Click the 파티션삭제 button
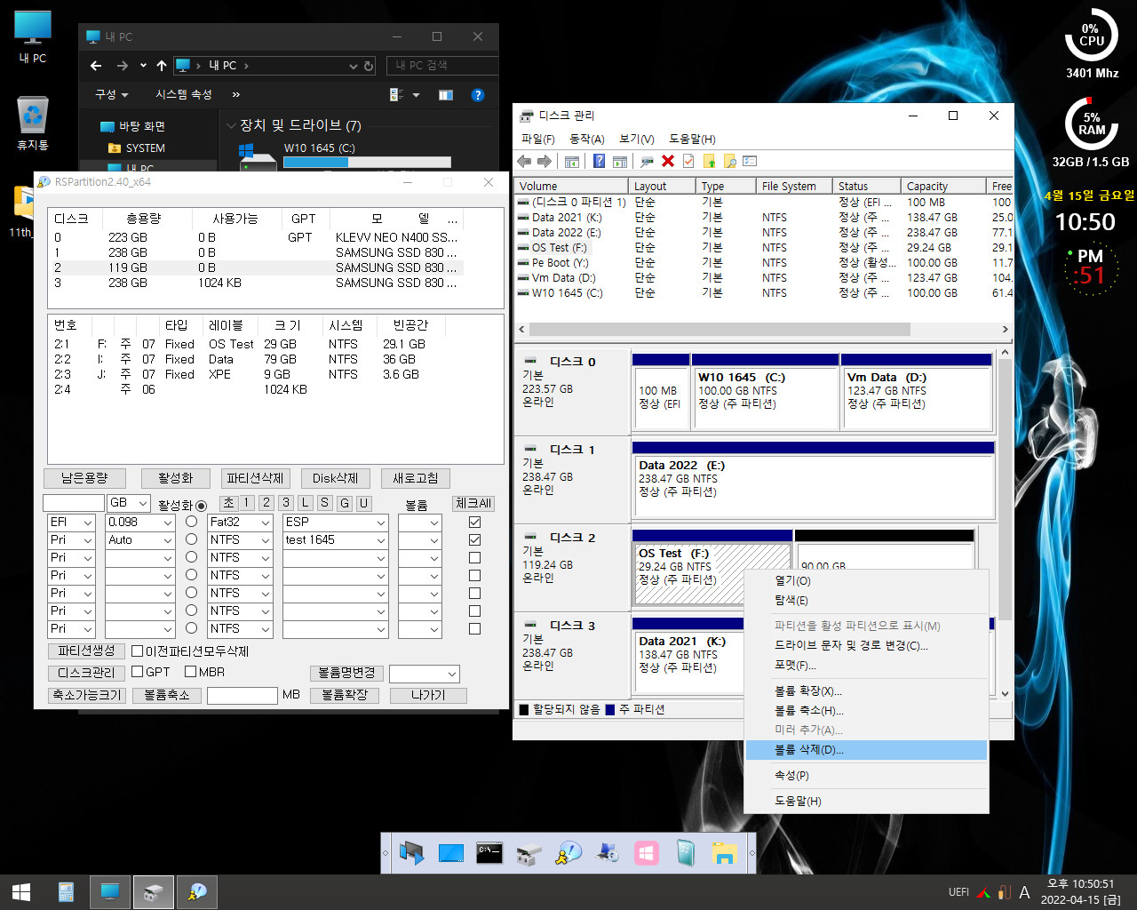1137x910 pixels. coord(255,478)
